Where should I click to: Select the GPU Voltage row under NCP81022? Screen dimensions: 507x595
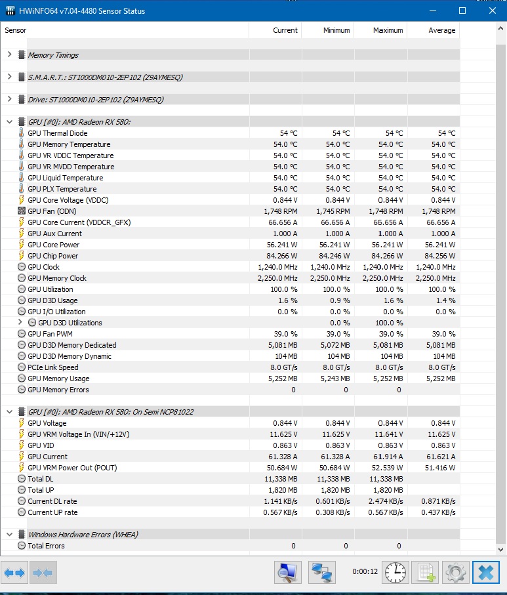point(230,423)
